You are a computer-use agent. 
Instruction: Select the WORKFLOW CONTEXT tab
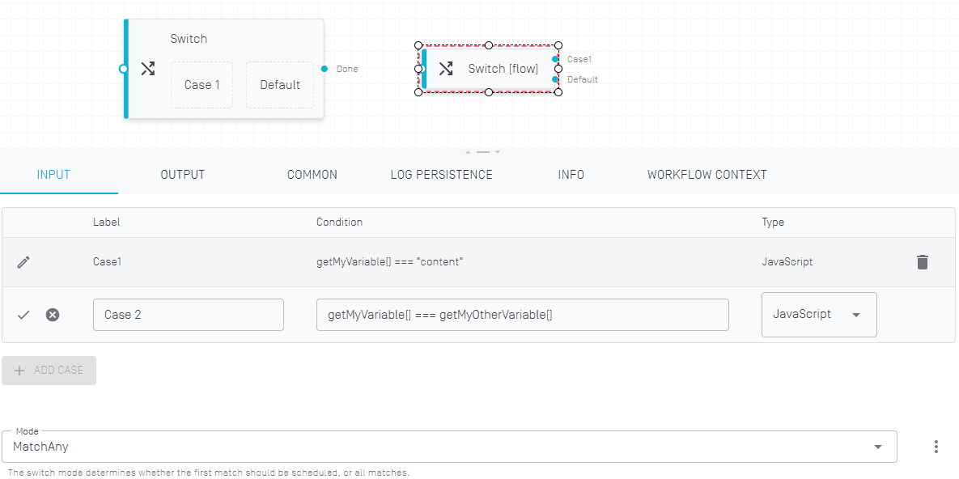[x=707, y=175]
